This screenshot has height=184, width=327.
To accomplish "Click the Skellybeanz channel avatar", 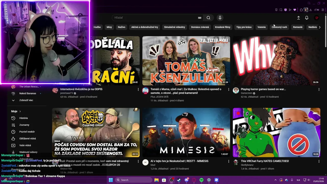I will (236, 162).
